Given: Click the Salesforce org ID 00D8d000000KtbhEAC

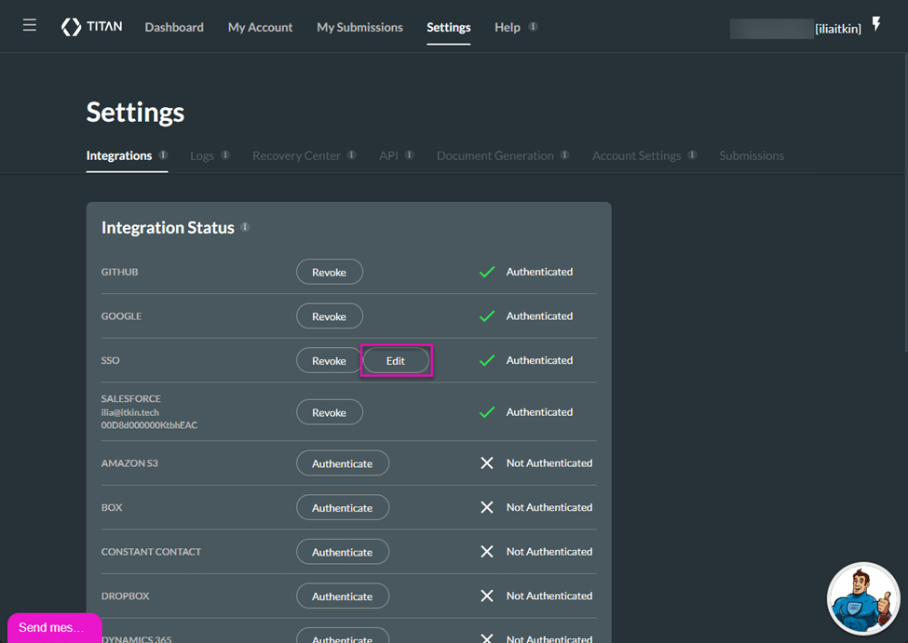Looking at the screenshot, I should tap(149, 425).
